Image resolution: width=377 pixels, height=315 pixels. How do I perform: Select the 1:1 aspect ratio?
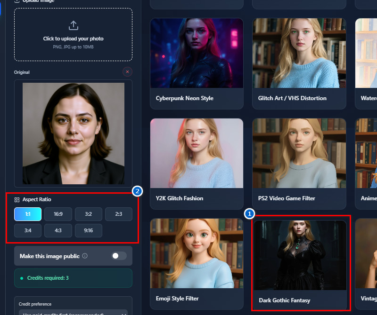point(28,214)
